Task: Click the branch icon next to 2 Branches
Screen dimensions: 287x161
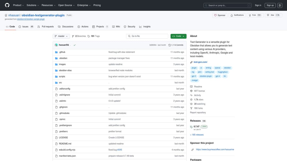Action: pyautogui.click(x=73, y=36)
